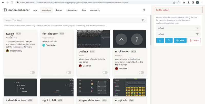This screenshot has width=205, height=104.
Task: Select the extensions tab
Action: [x=46, y=10]
